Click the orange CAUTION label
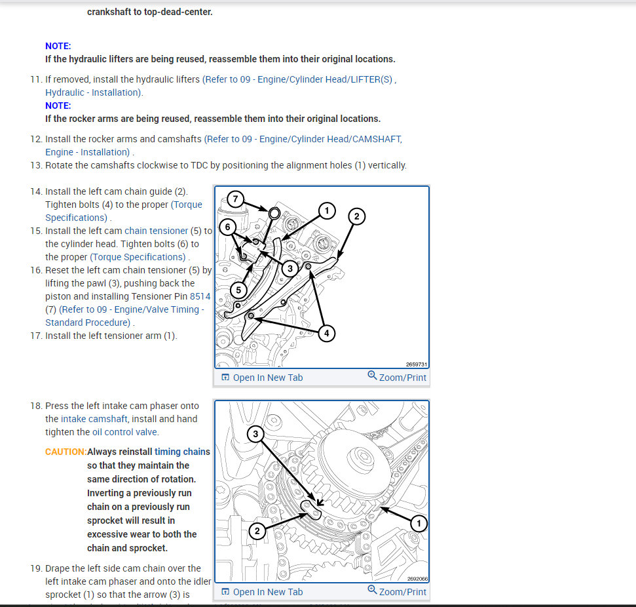636x607 pixels. (x=65, y=452)
